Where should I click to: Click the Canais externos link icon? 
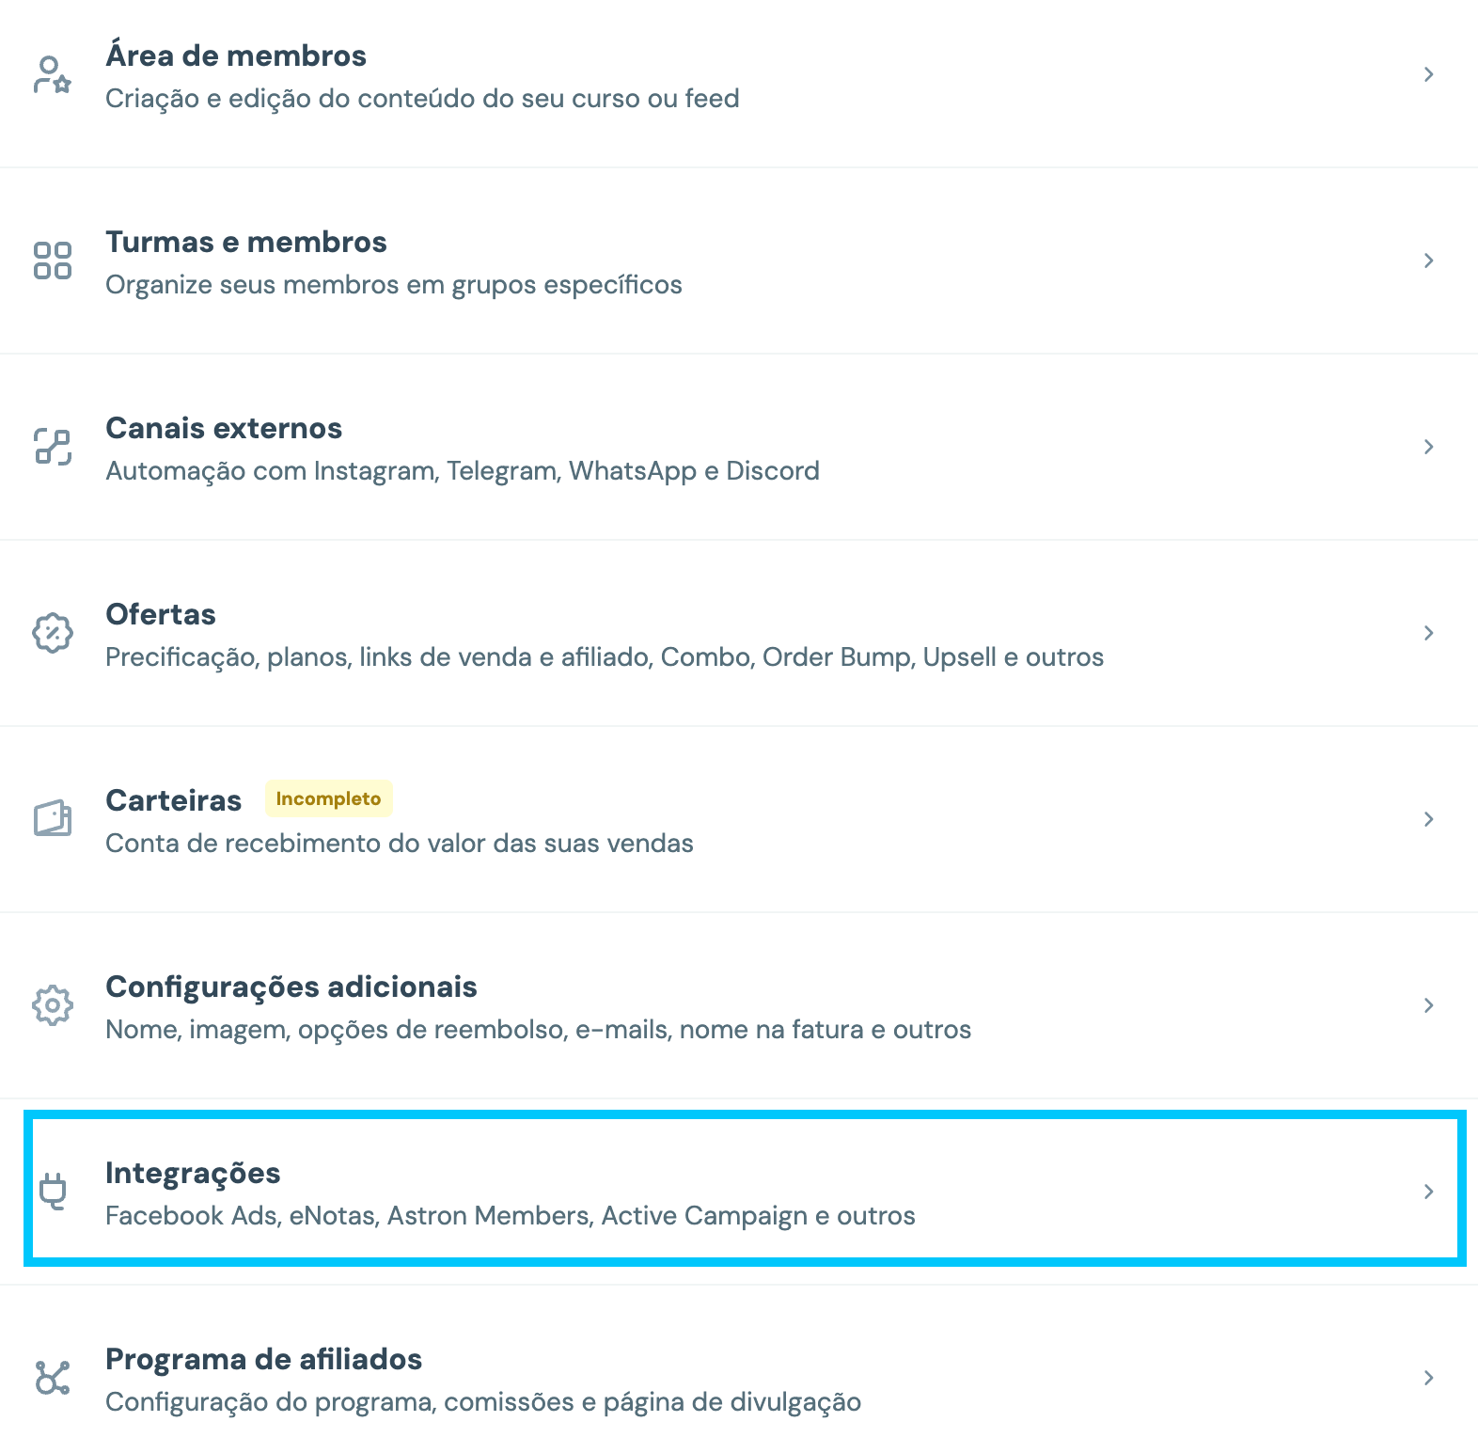[53, 447]
